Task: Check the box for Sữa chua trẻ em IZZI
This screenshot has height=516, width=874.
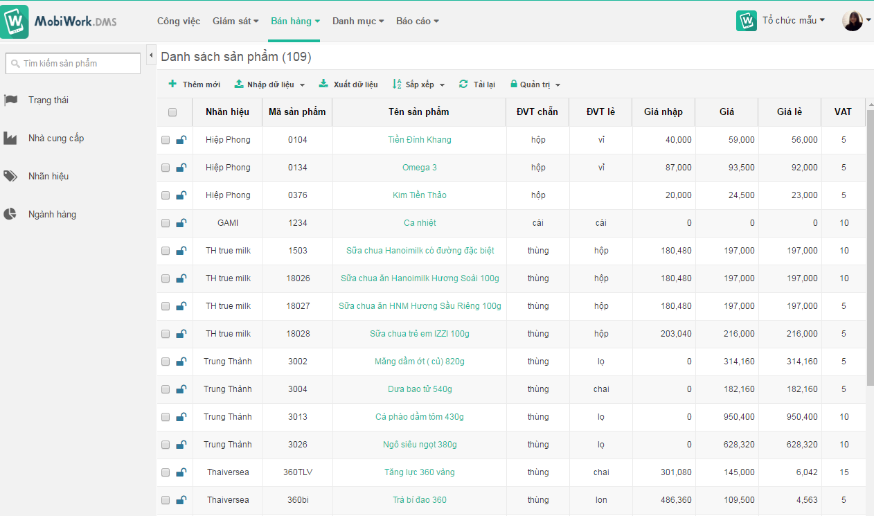Action: tap(166, 334)
